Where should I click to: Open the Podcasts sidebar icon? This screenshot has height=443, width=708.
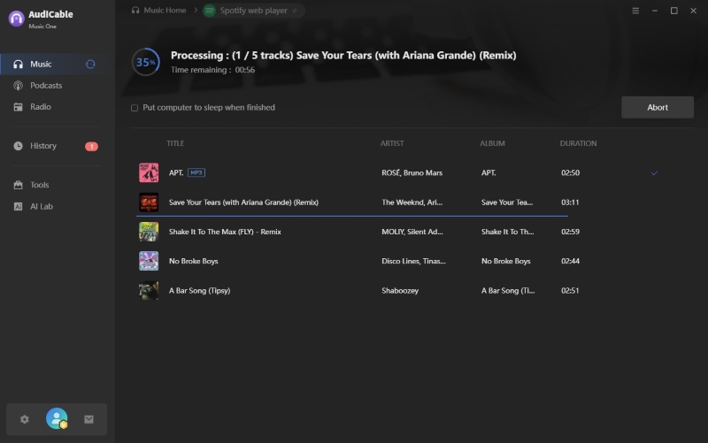pyautogui.click(x=18, y=85)
